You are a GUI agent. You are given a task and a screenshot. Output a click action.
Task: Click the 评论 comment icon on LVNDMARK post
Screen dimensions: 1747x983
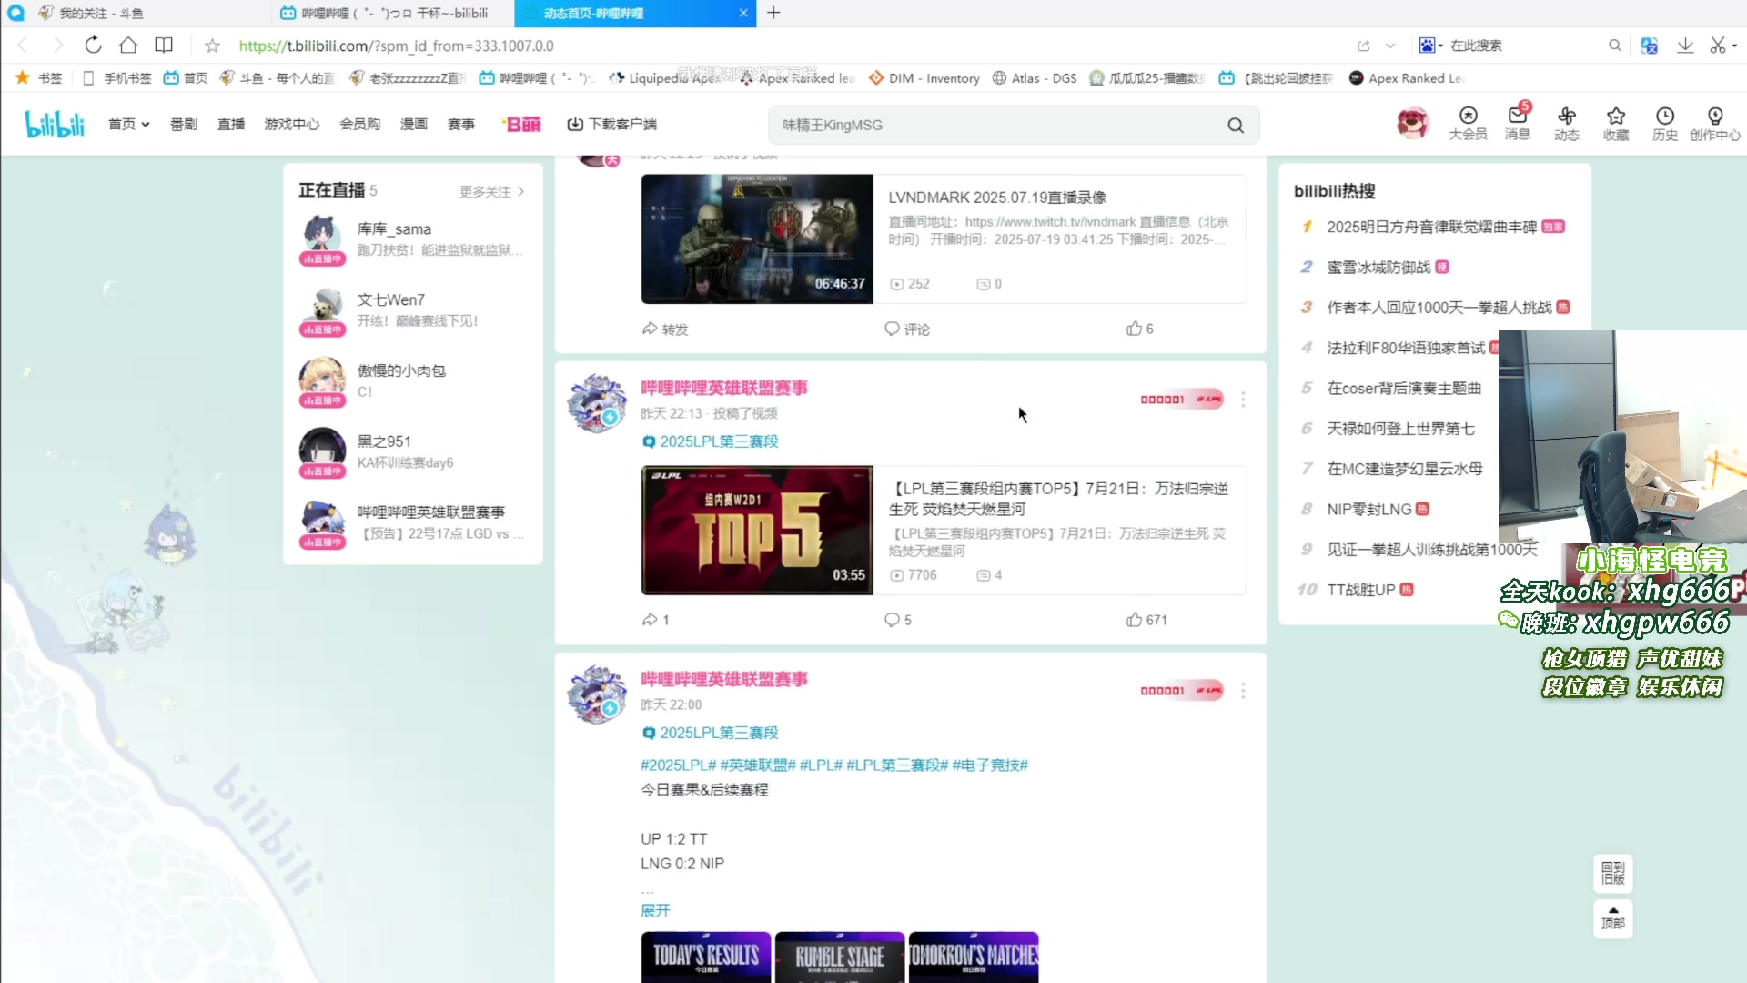(x=907, y=329)
